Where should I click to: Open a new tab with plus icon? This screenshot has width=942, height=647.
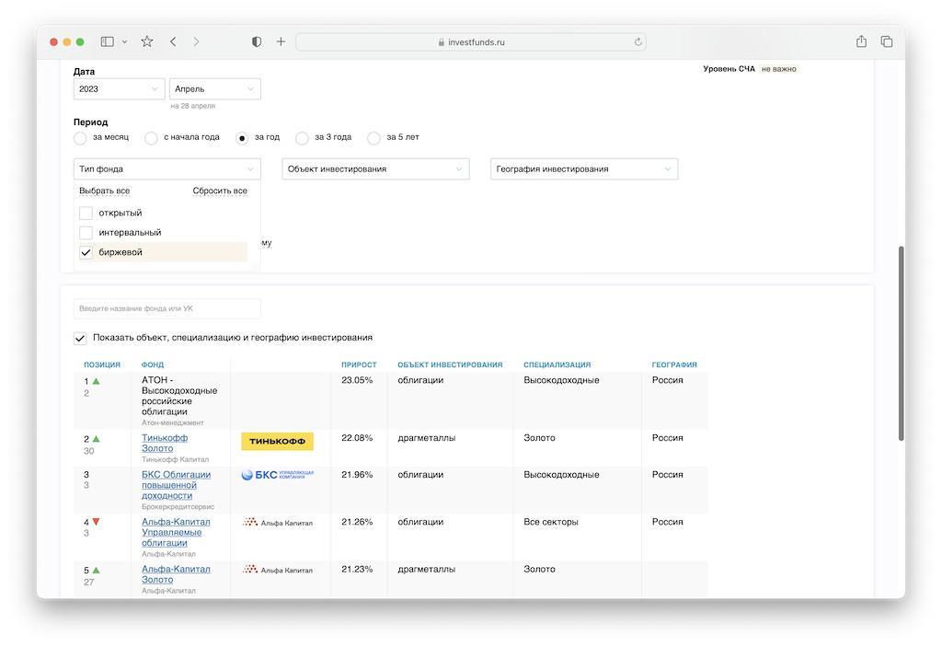[x=281, y=41]
